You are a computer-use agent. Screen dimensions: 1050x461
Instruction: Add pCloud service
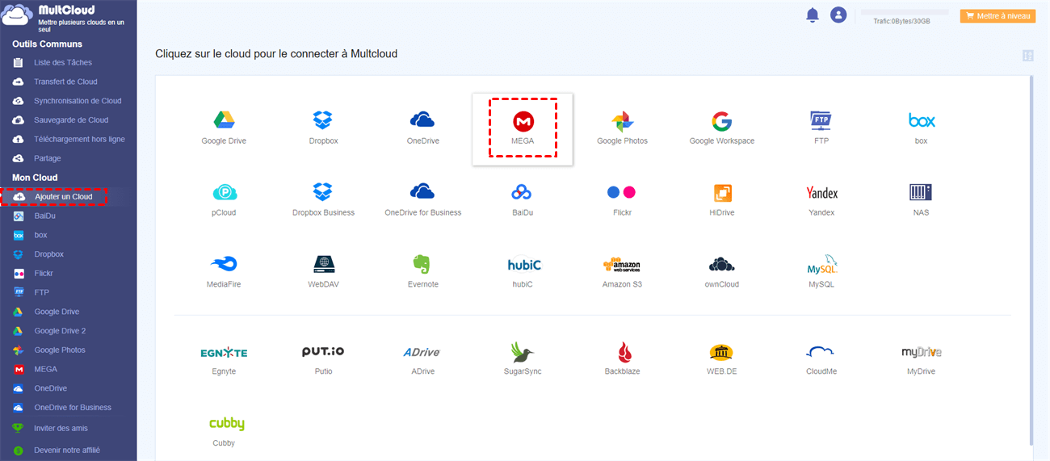[x=224, y=192]
